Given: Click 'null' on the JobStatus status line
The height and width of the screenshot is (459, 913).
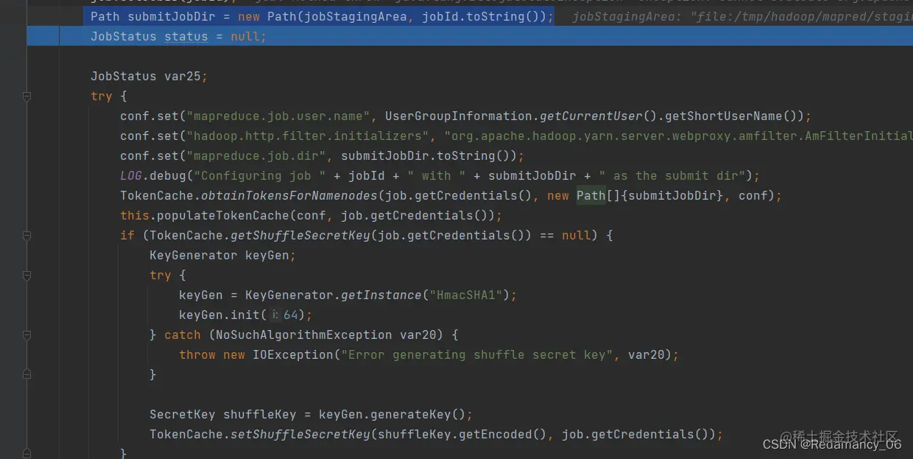Looking at the screenshot, I should [x=244, y=37].
